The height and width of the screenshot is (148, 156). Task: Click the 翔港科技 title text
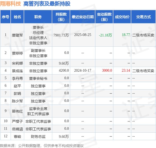pos(10,4)
